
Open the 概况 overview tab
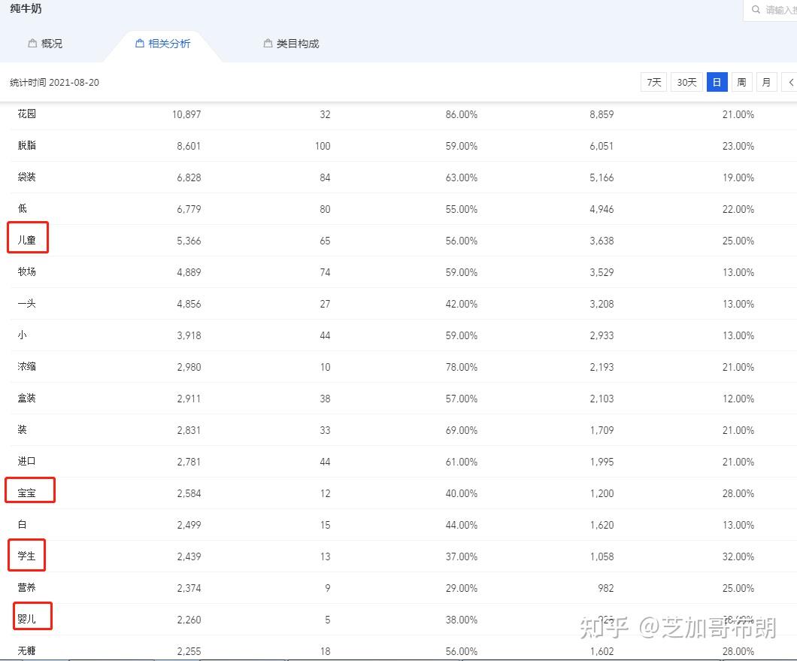coord(45,44)
